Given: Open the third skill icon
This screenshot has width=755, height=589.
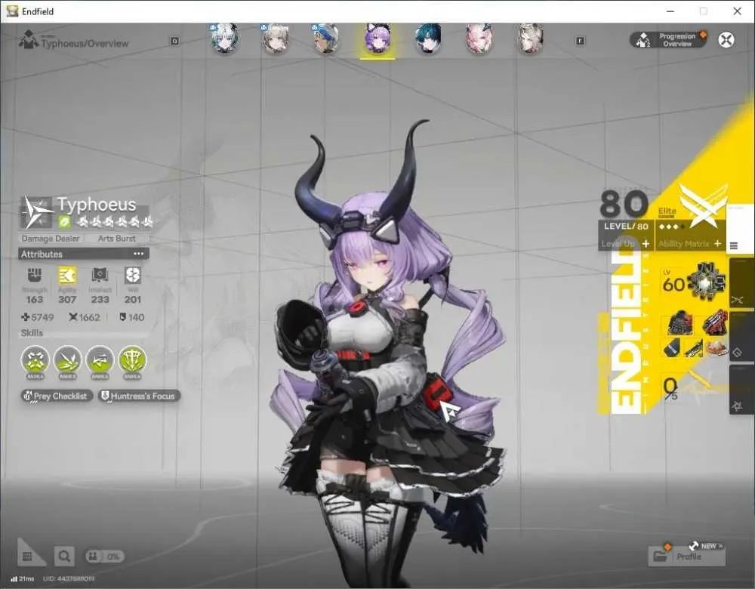Looking at the screenshot, I should [100, 360].
